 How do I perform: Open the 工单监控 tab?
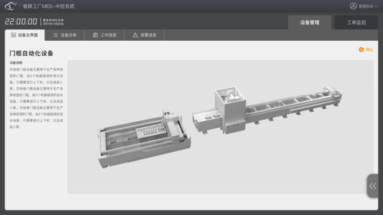click(x=356, y=22)
